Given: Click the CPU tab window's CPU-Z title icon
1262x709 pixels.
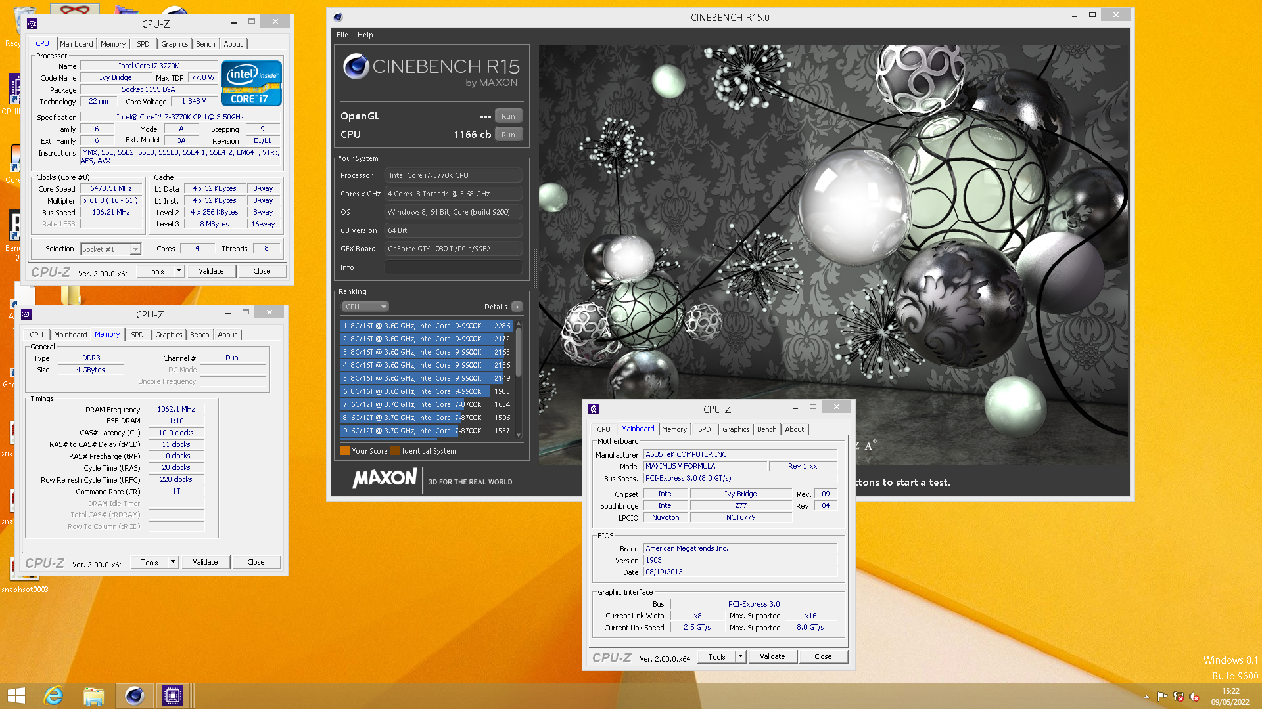Looking at the screenshot, I should pos(32,24).
